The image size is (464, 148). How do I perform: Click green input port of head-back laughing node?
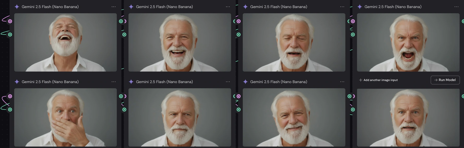click(x=10, y=35)
